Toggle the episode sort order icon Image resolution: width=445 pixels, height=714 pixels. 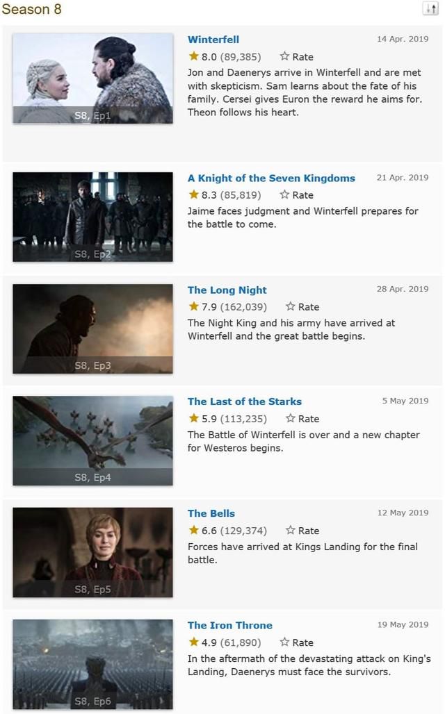(430, 8)
